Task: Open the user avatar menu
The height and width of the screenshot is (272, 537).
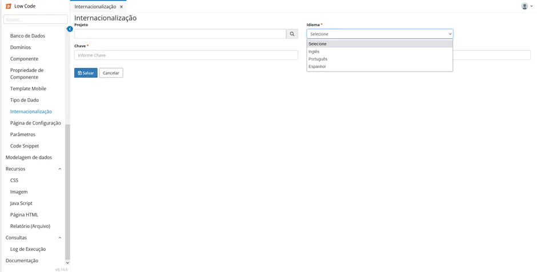Action: (524, 6)
